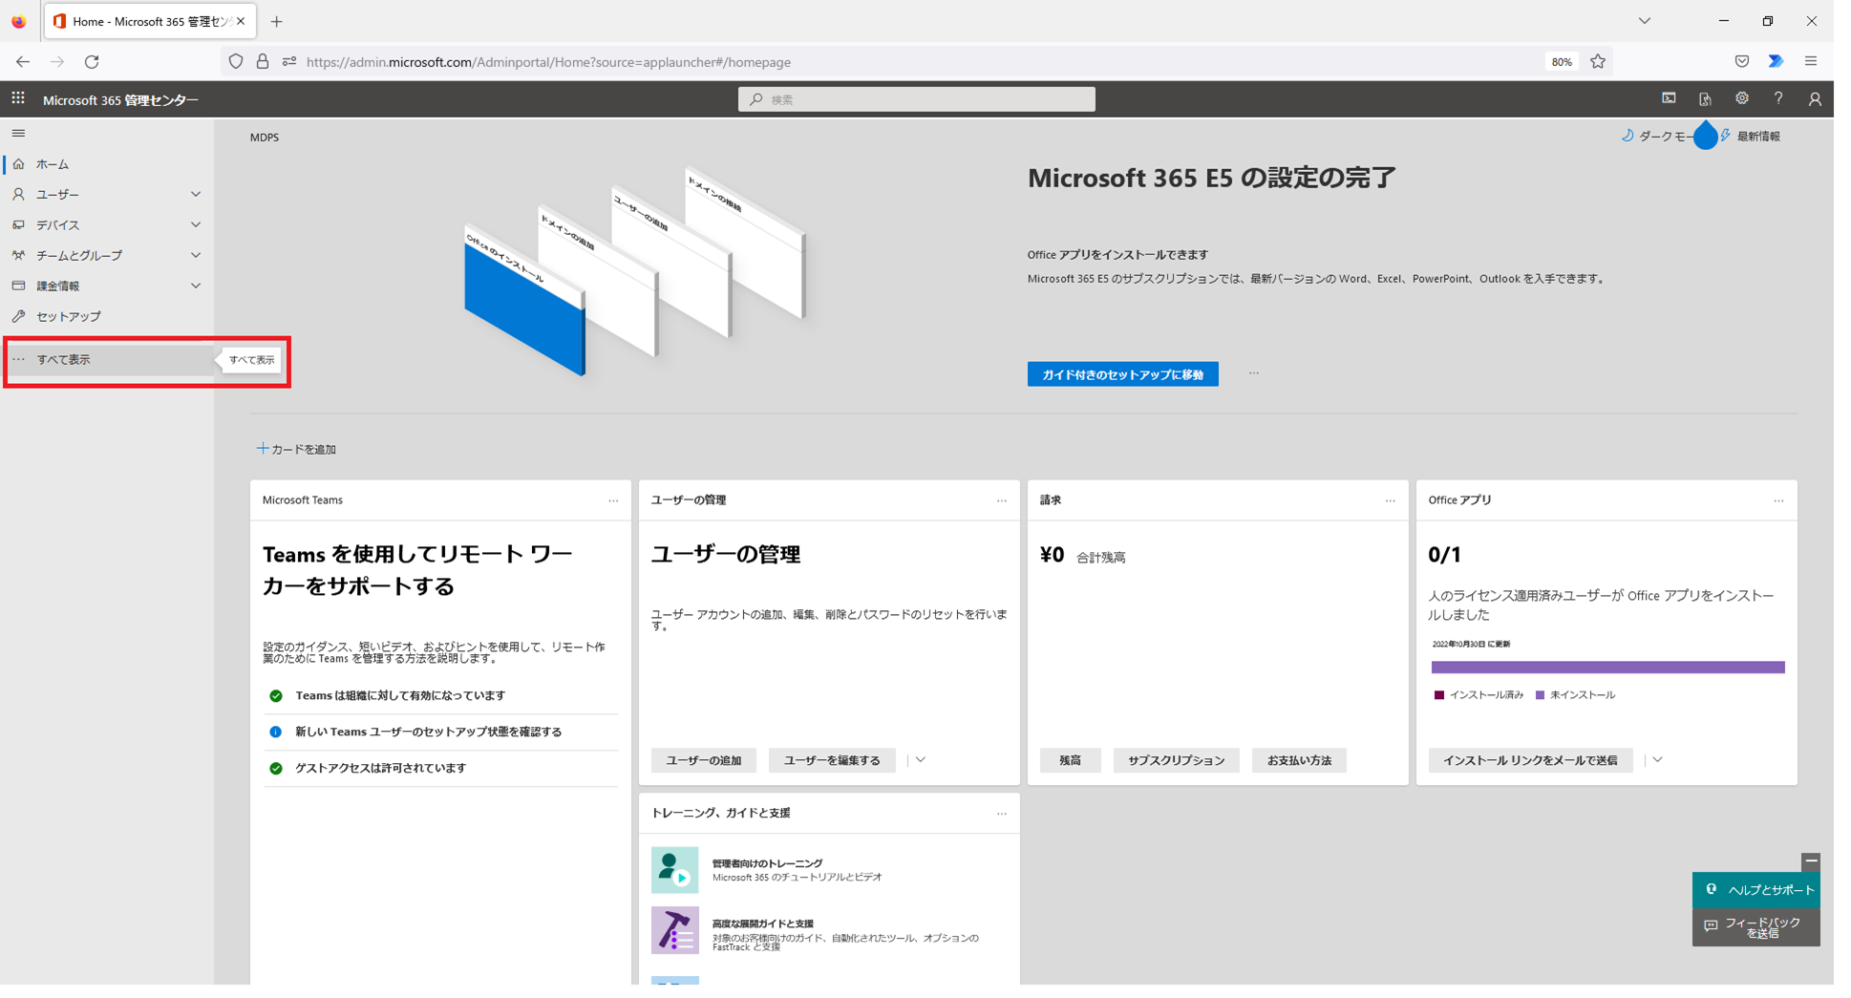Select セットアップ in the sidebar
Viewport: 1851px width, 998px height.
pos(67,316)
